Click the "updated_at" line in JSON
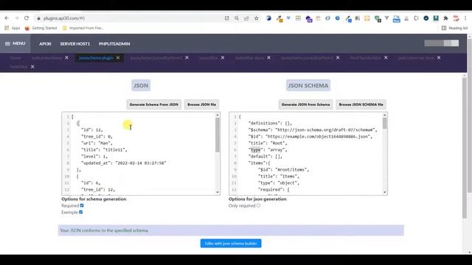Image resolution: width=472 pixels, height=265 pixels. point(124,163)
